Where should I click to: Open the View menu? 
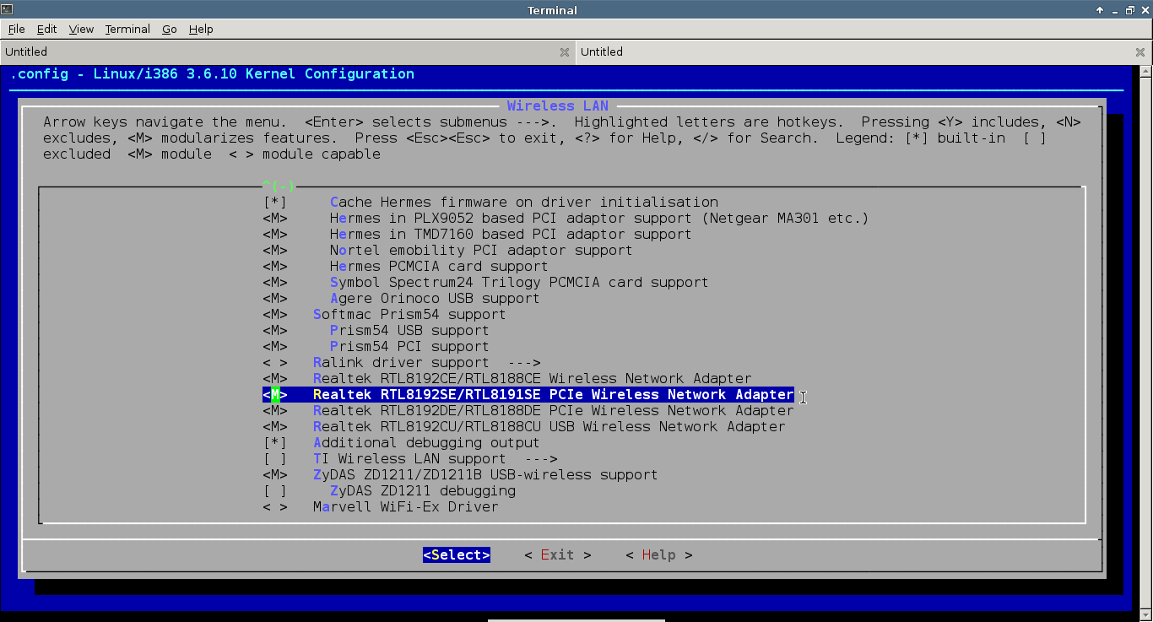(81, 29)
